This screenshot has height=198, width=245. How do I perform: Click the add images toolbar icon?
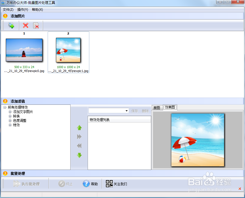(11, 25)
